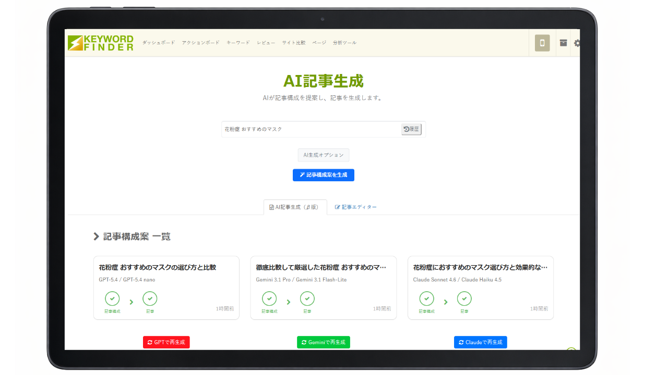Open ダッシュボード menu
Image resolution: width=668 pixels, height=375 pixels.
[159, 43]
